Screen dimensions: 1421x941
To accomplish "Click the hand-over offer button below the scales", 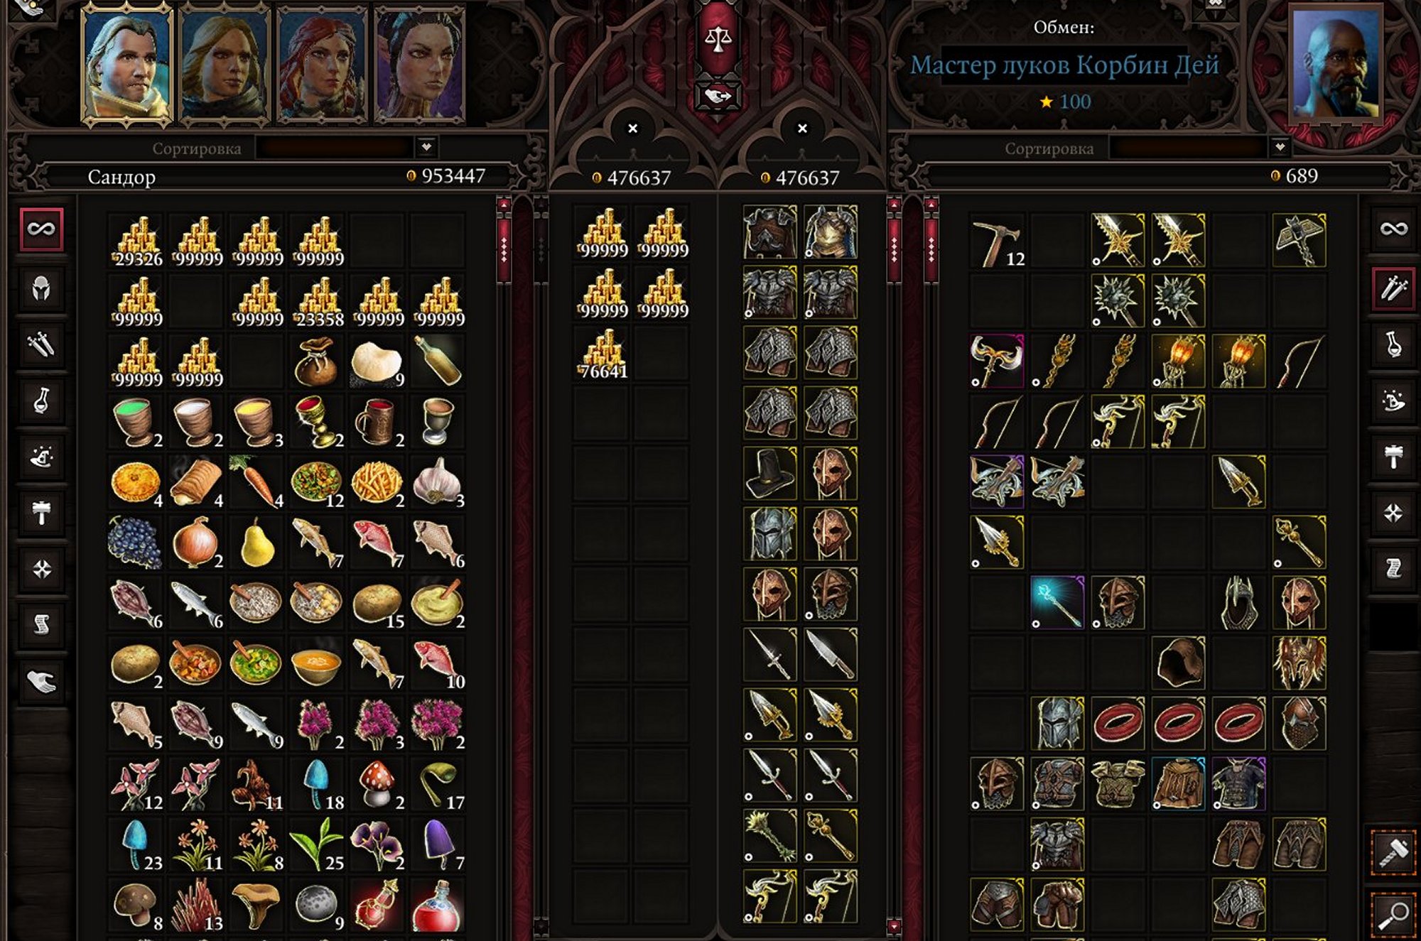I will [718, 96].
